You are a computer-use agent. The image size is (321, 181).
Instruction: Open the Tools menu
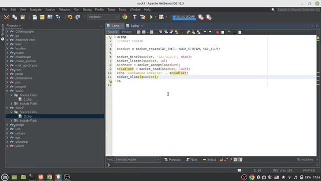click(122, 10)
